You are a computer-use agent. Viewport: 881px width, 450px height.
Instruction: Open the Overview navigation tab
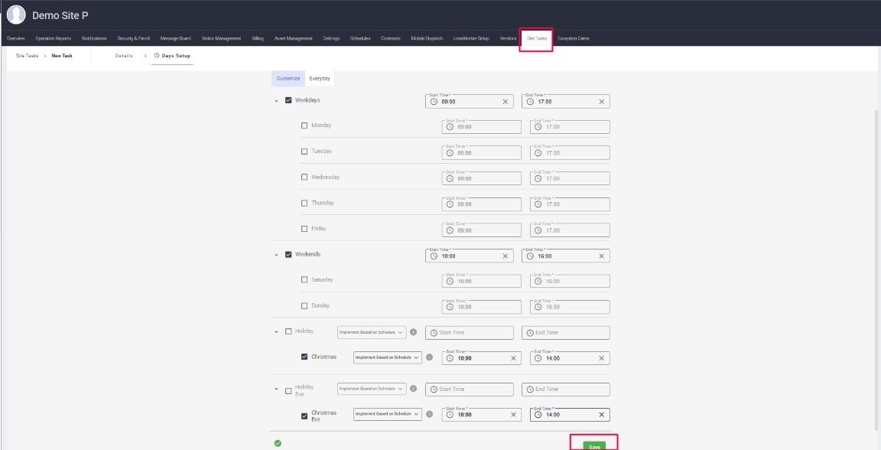coord(16,39)
